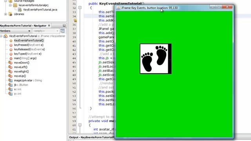The height and width of the screenshot is (141, 251).
Task: Click 'private void' text on line 59
Action: click(98, 121)
